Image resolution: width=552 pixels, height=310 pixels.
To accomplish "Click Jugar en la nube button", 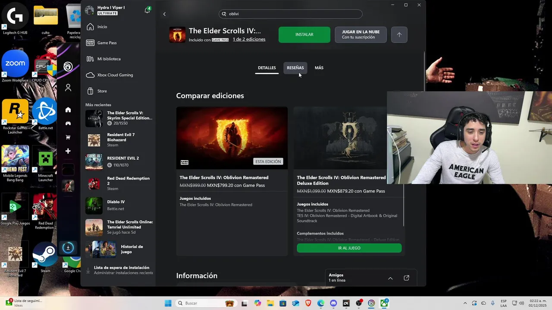I will click(x=361, y=34).
